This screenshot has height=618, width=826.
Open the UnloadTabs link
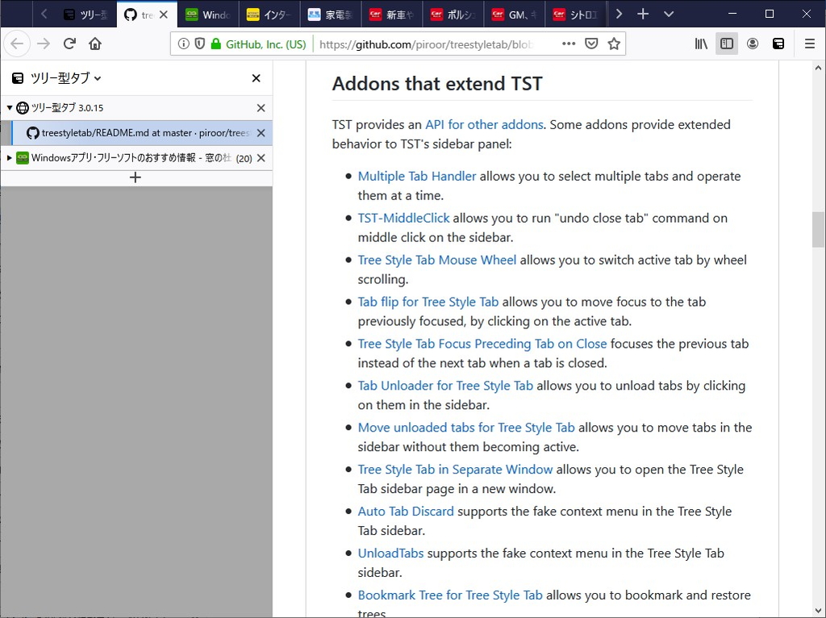pyautogui.click(x=390, y=553)
